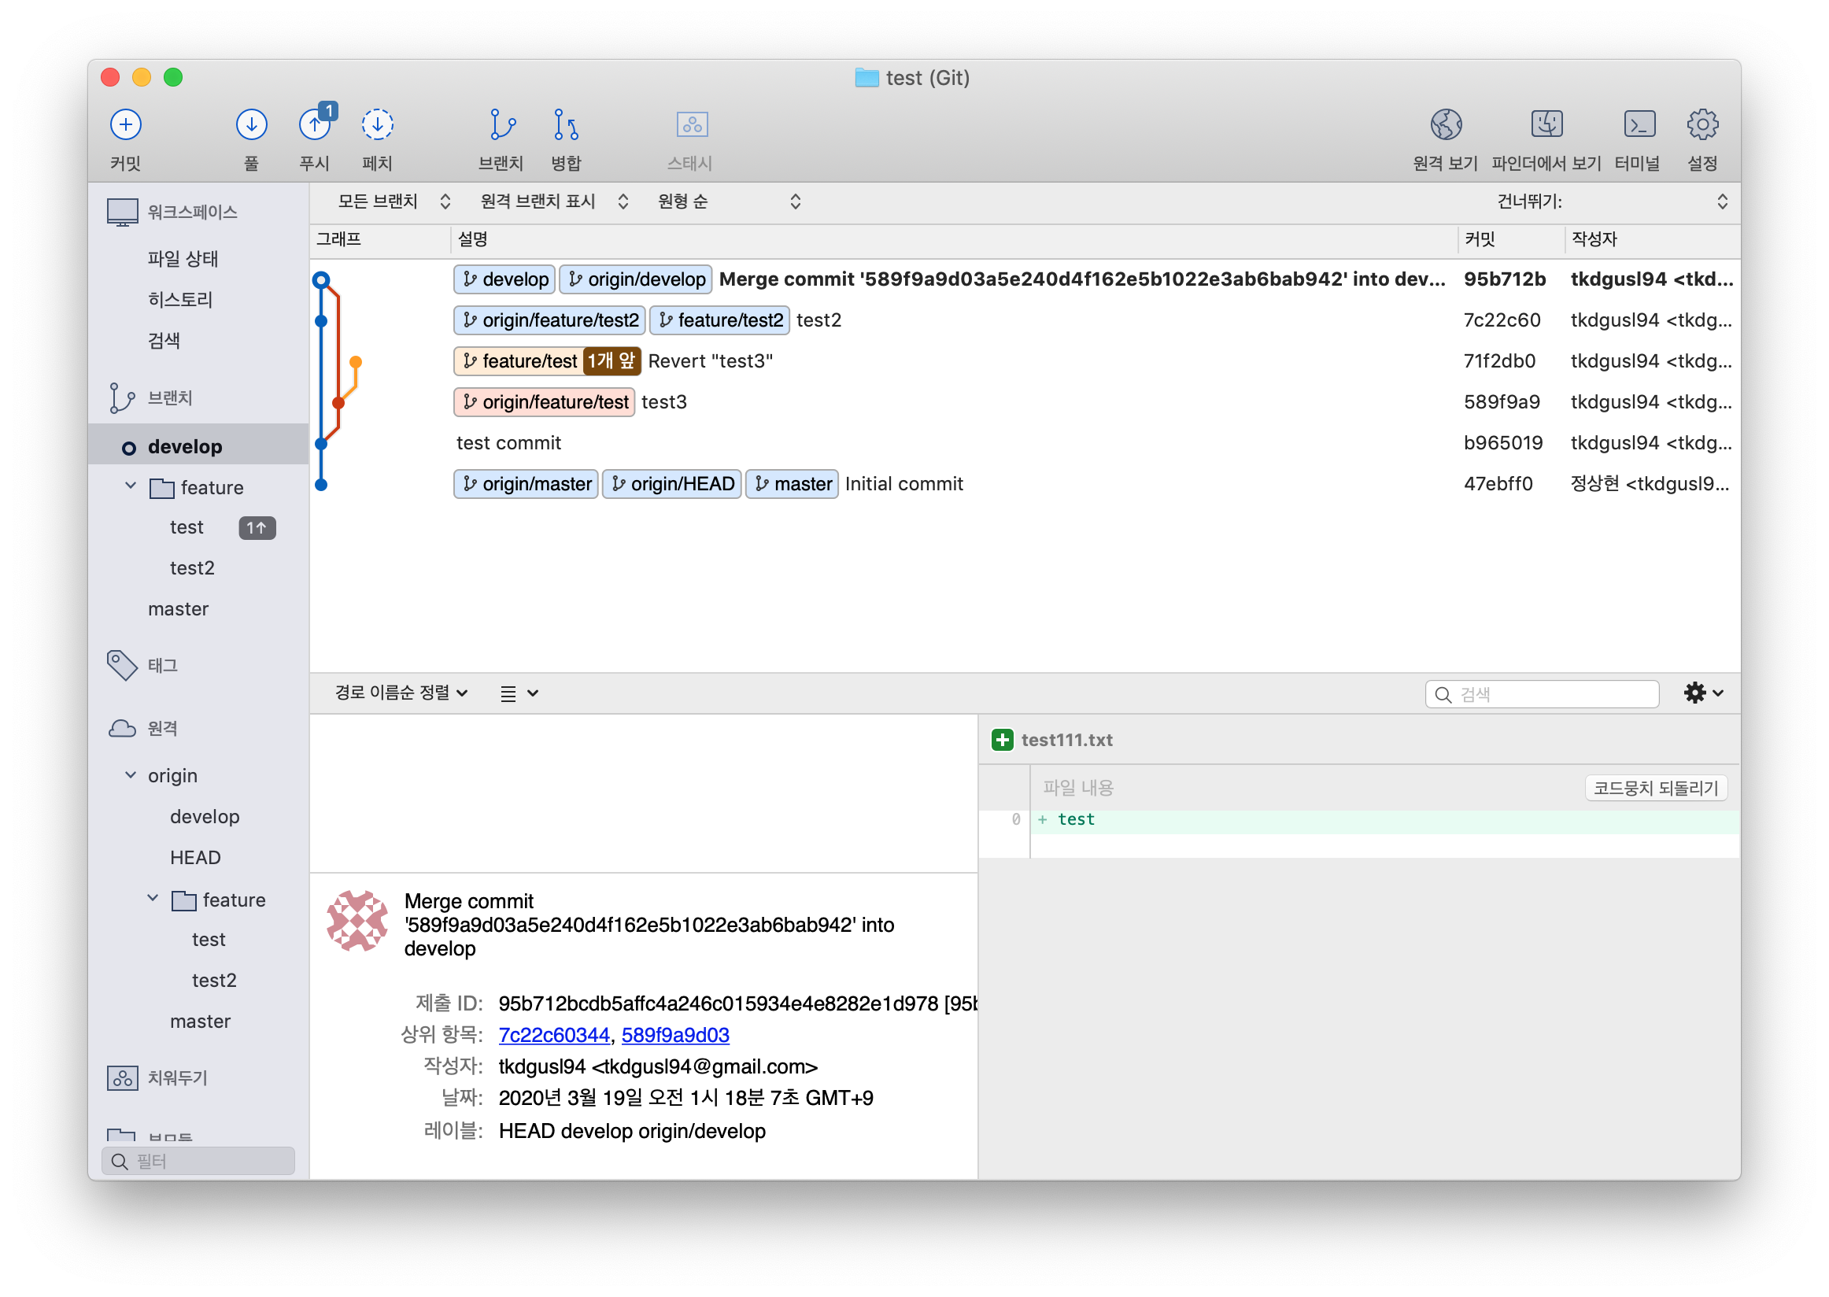Viewport: 1829px width, 1297px height.
Task: Click the Merge (병합) toolbar icon
Action: [566, 124]
